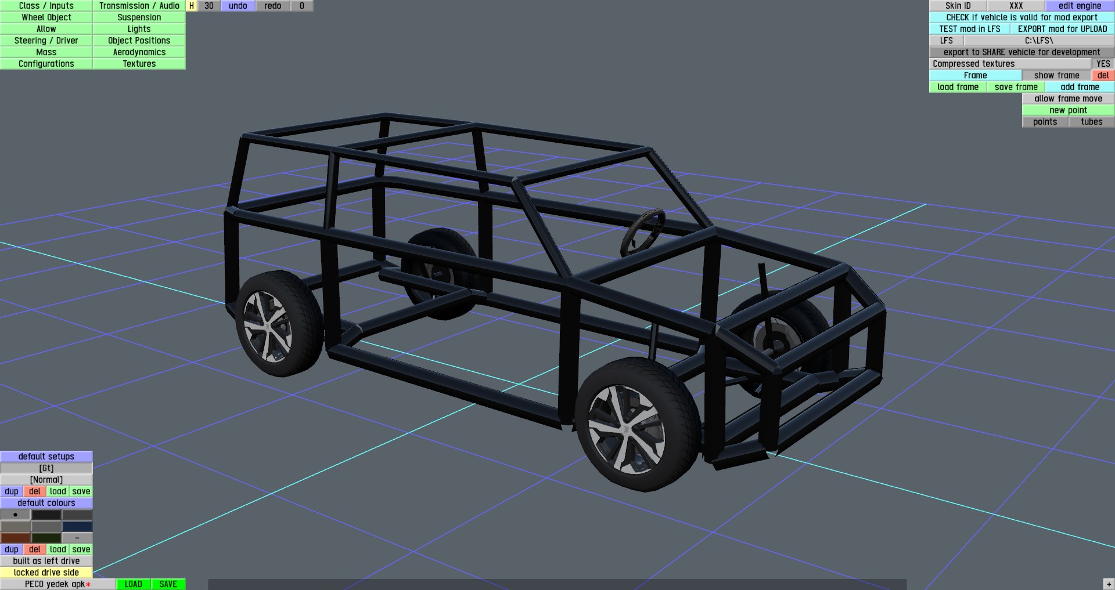
Task: Click the Skin ID label
Action: [x=958, y=6]
